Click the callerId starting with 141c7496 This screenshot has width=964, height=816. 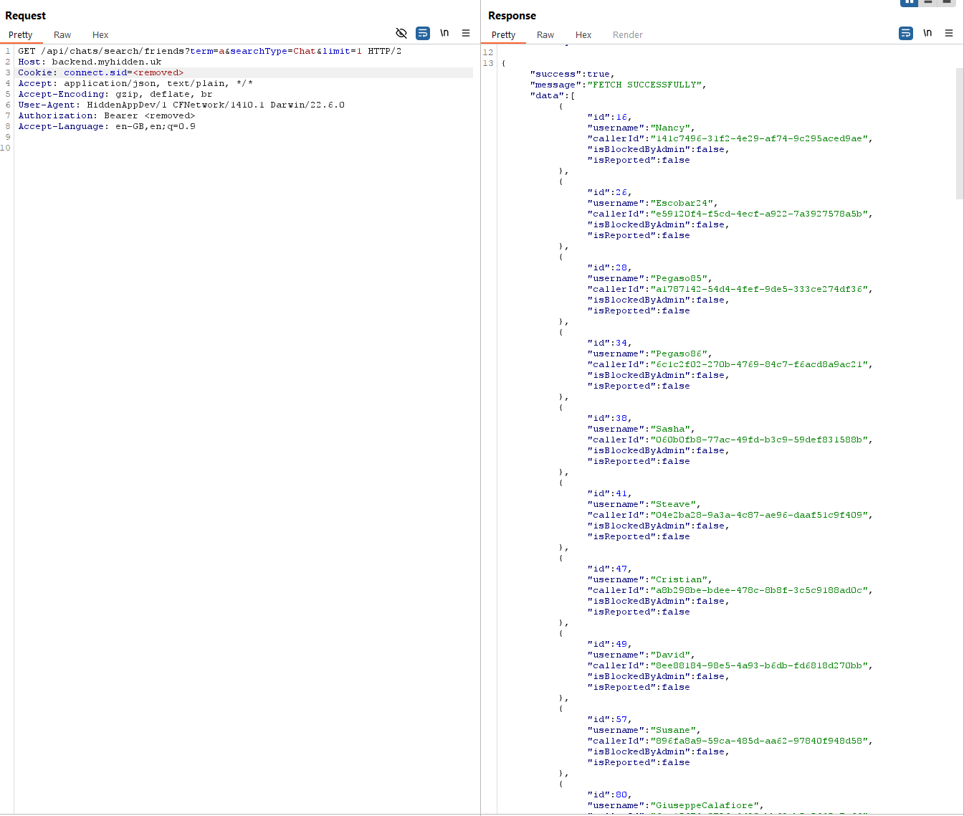[x=730, y=138]
